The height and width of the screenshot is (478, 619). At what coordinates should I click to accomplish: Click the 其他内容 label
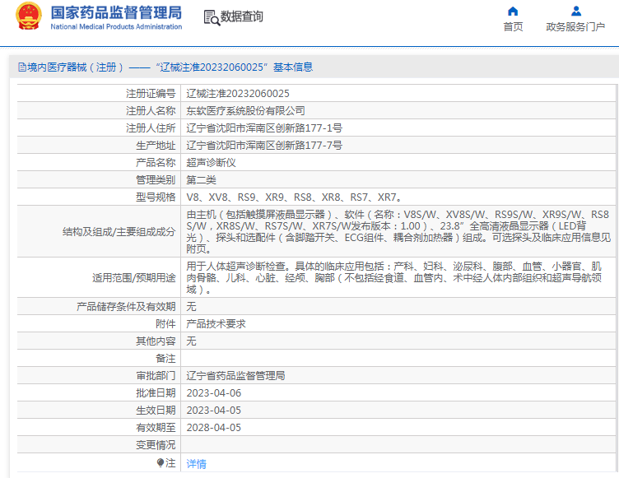156,341
